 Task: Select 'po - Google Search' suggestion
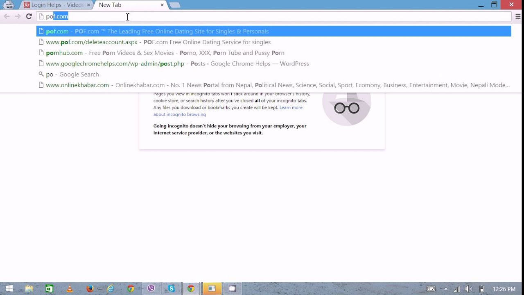pyautogui.click(x=274, y=74)
